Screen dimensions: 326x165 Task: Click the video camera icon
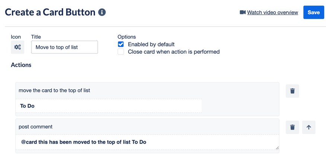click(243, 13)
